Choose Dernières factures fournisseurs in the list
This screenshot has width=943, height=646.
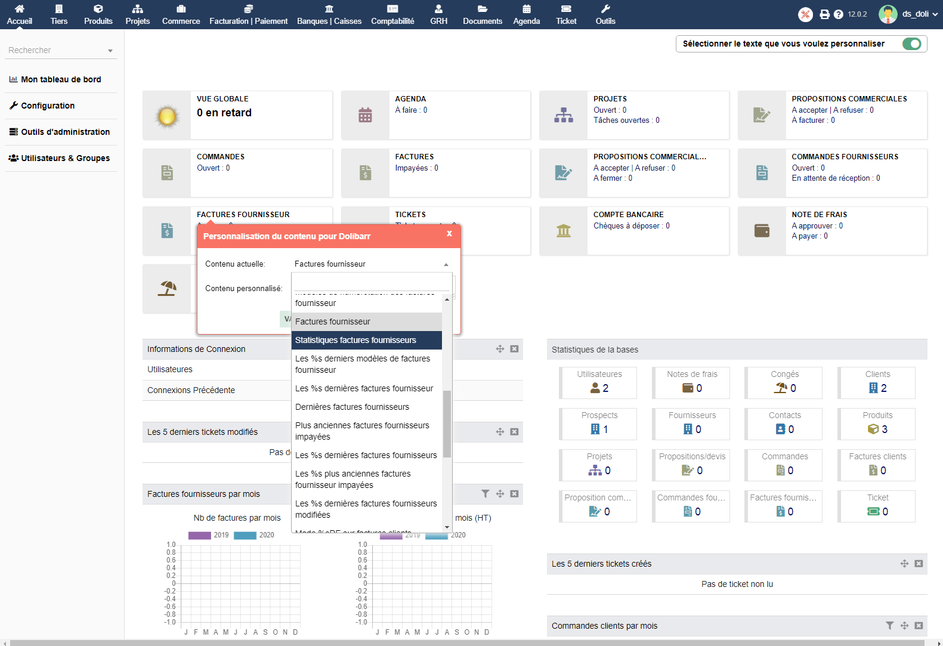coord(367,407)
